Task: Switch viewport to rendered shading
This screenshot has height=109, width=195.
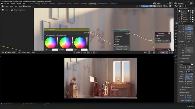Action: 167,52
